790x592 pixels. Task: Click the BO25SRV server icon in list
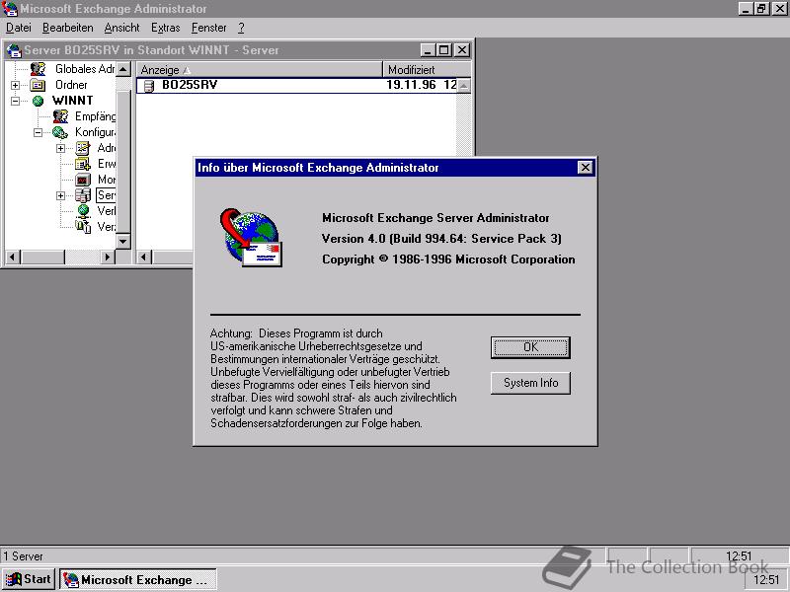coord(149,86)
